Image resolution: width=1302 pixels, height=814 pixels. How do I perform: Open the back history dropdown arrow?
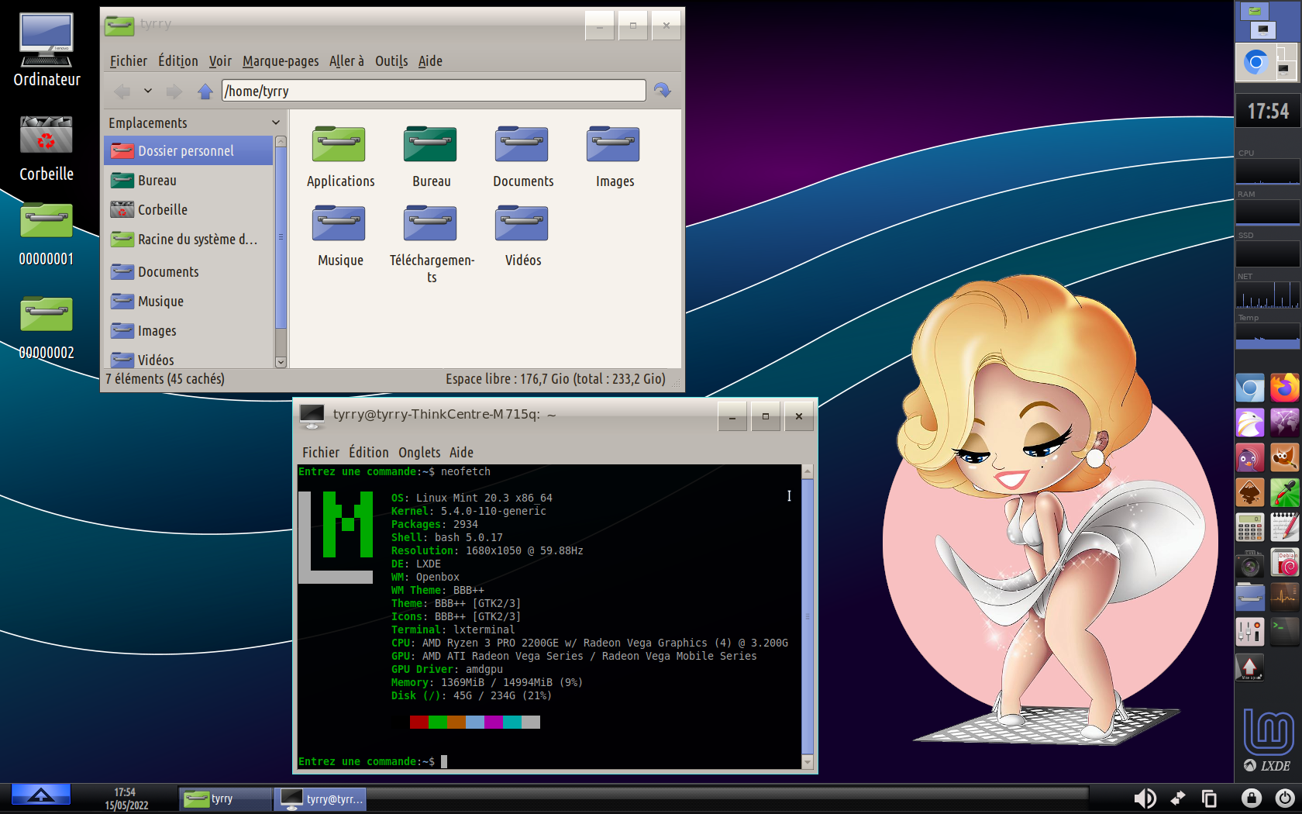[x=147, y=91]
